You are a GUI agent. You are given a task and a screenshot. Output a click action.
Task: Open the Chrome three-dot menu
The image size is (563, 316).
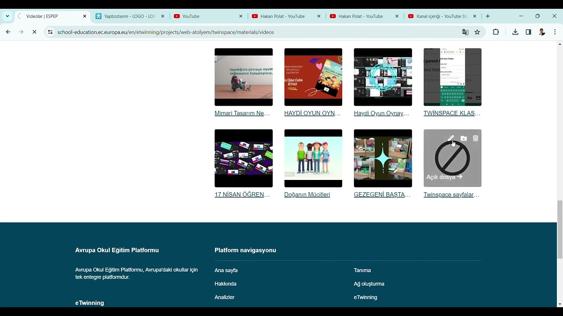(555, 32)
